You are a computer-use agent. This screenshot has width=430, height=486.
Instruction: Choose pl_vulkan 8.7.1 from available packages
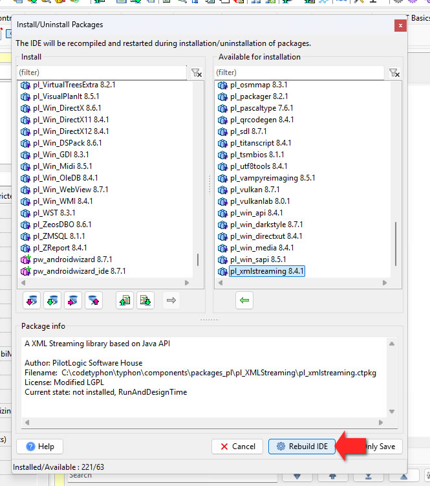pyautogui.click(x=255, y=190)
